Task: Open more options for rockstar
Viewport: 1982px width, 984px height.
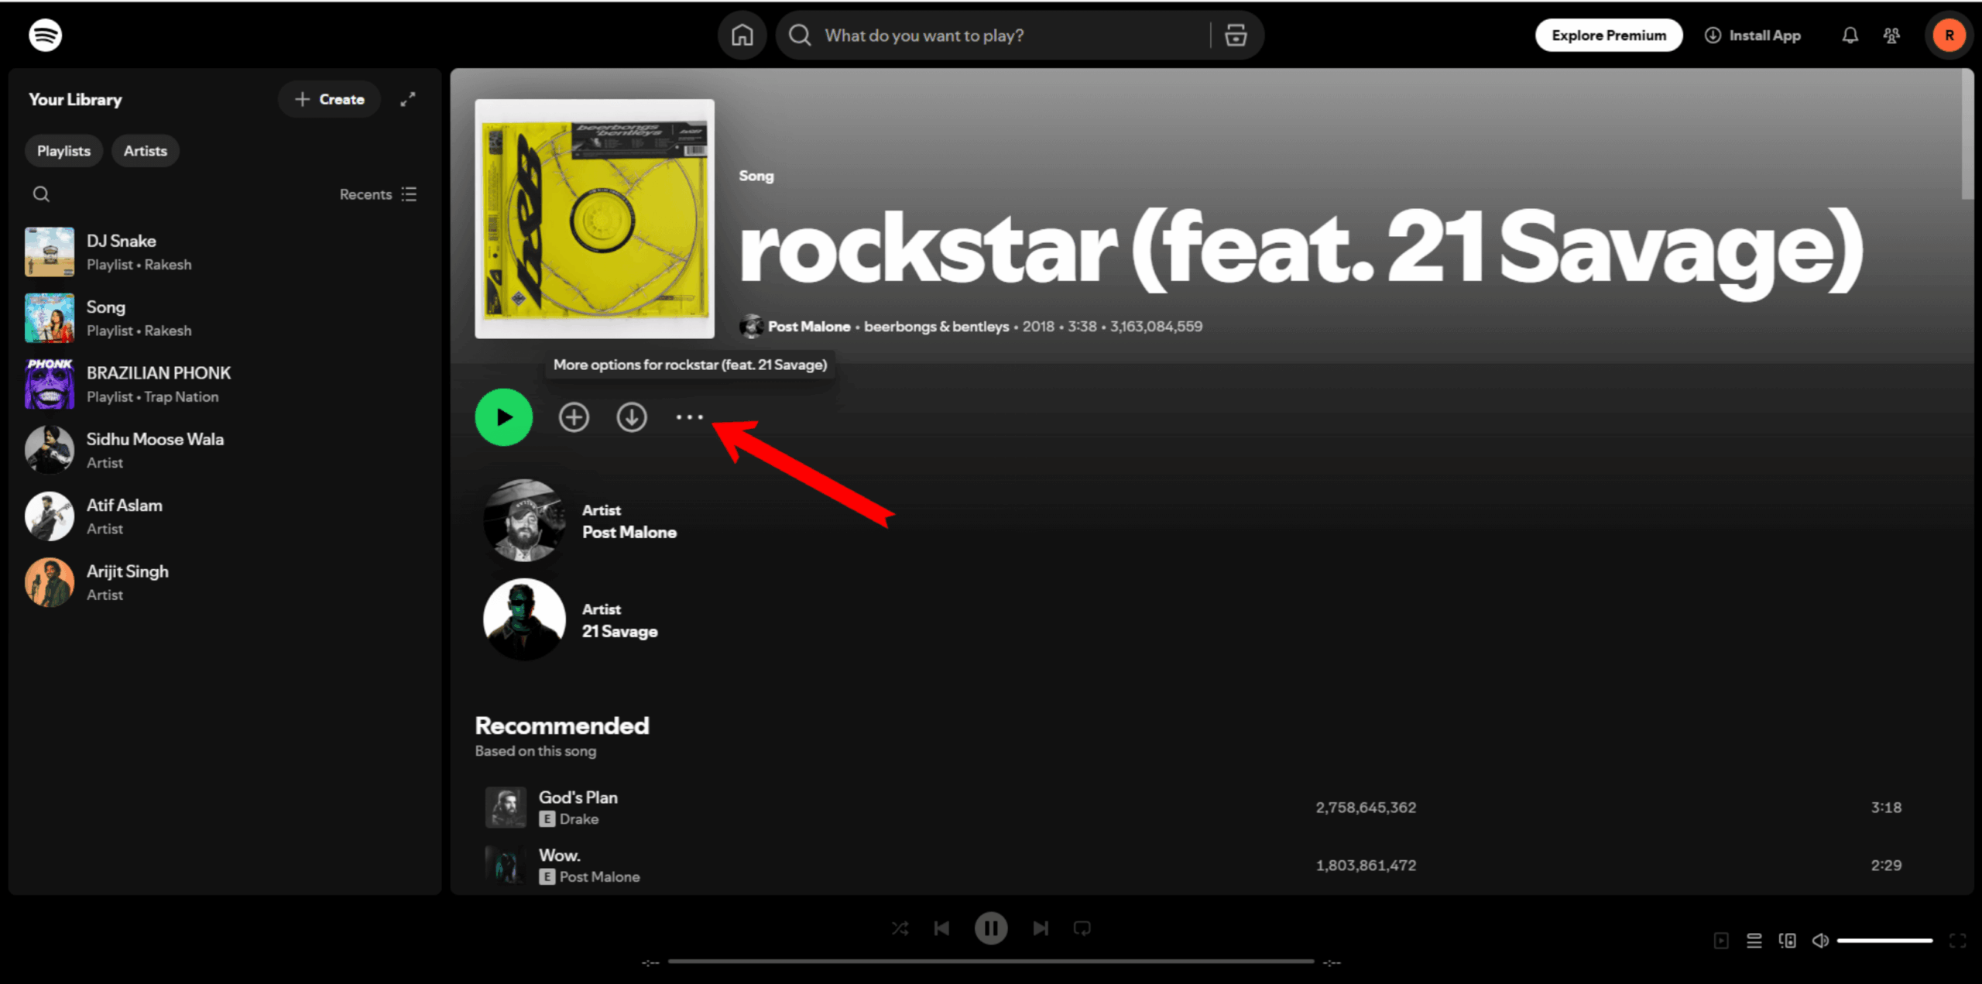Action: 689,417
